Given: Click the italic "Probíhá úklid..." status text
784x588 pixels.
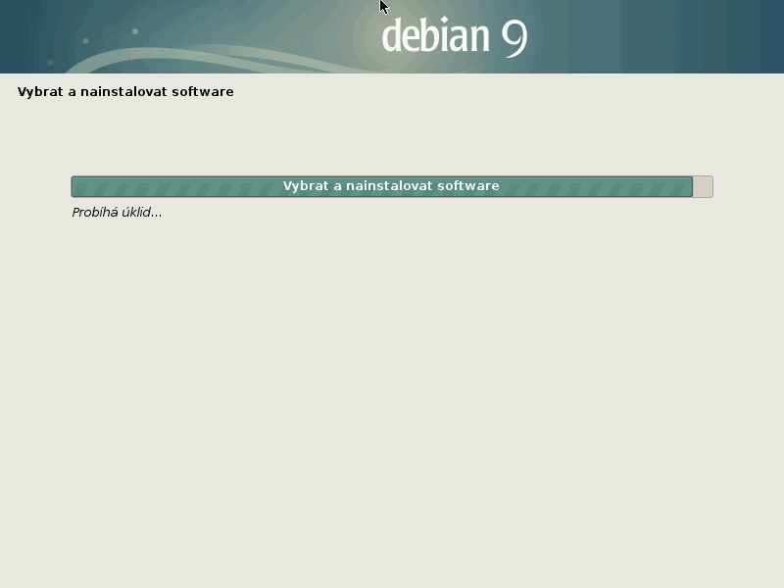Looking at the screenshot, I should [x=117, y=213].
